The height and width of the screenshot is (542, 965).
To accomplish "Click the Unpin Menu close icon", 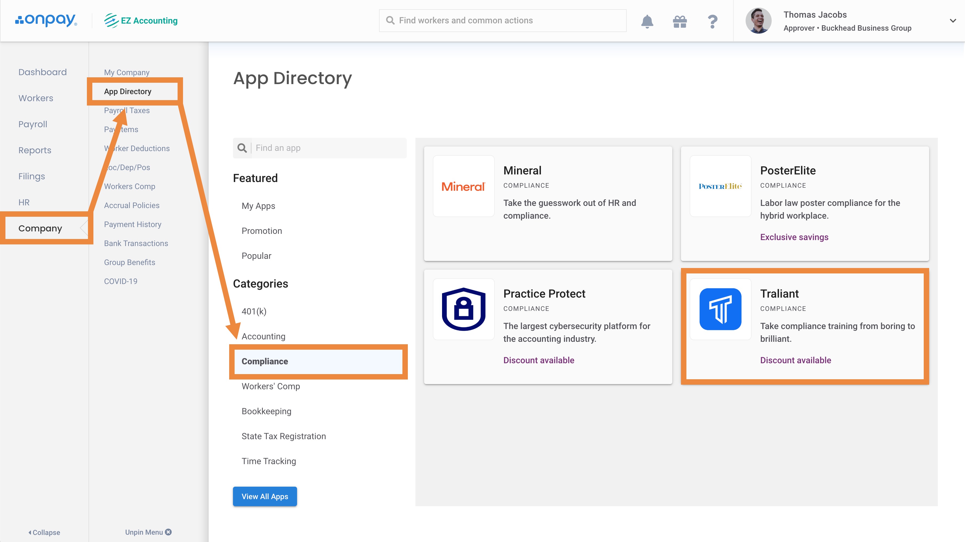I will 168,532.
